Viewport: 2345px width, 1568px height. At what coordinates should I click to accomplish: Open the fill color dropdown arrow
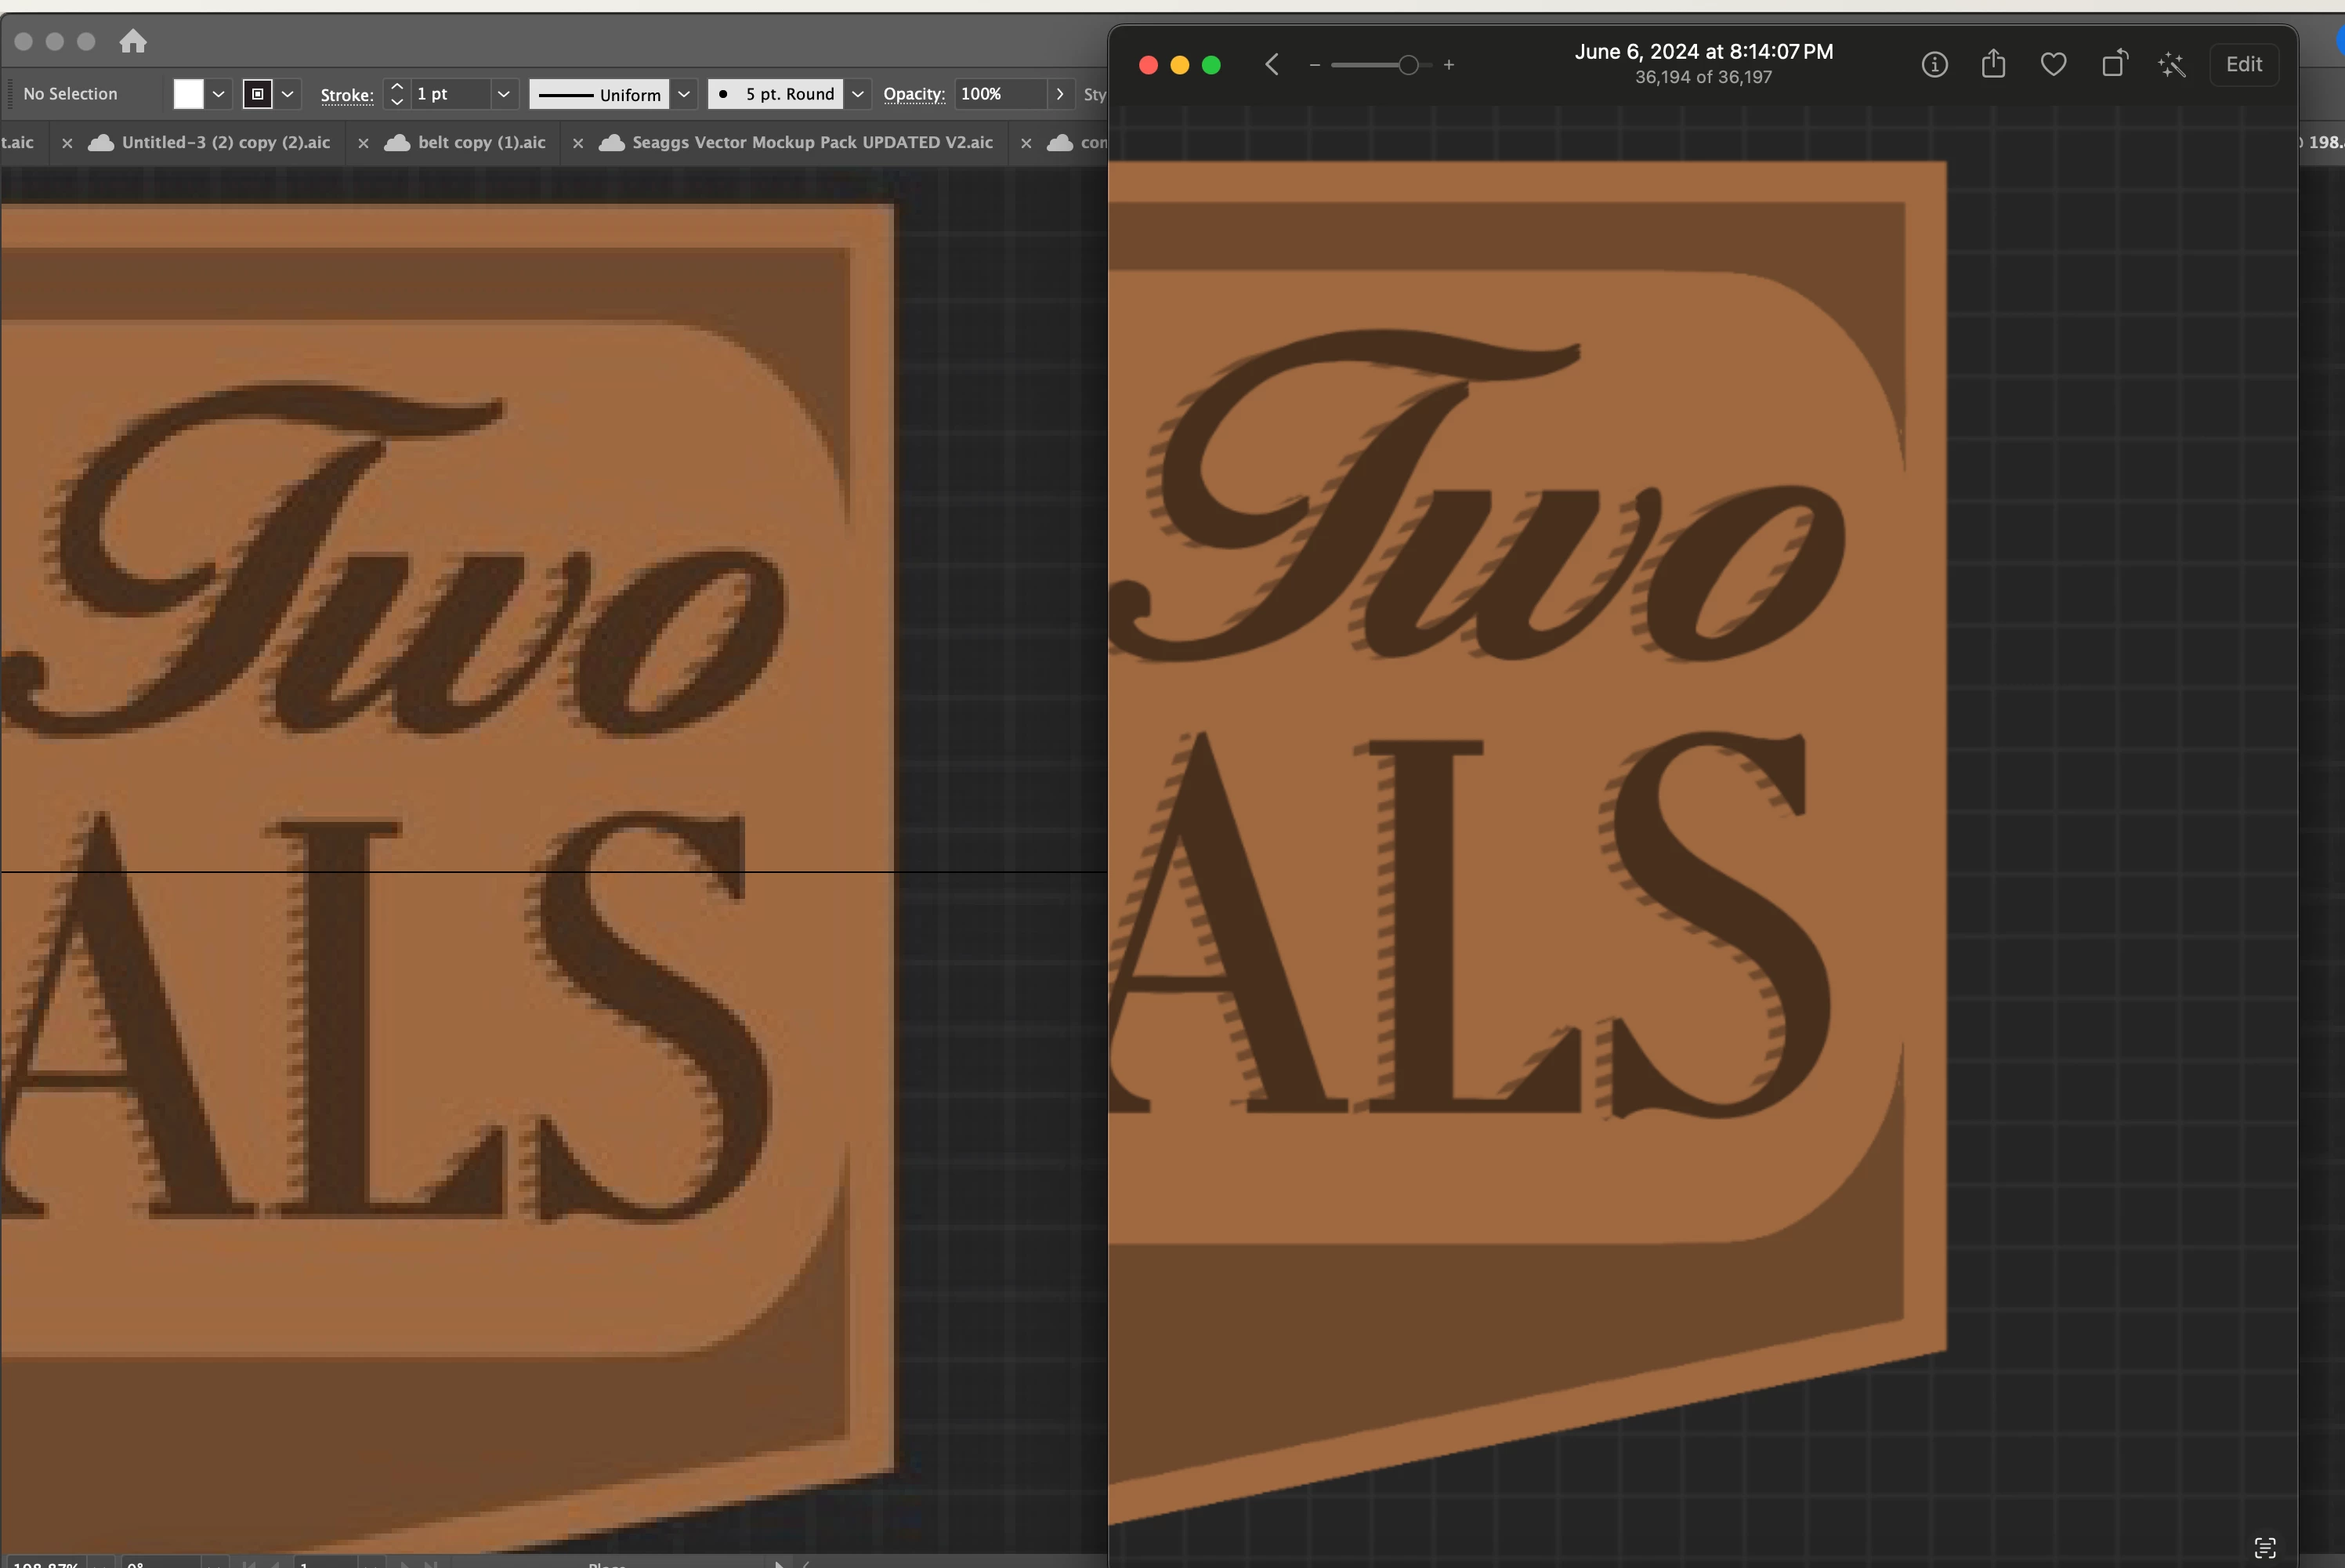coord(218,94)
